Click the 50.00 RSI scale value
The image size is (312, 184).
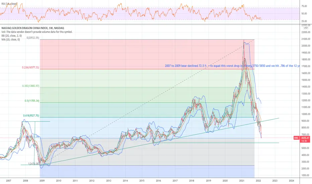click(304, 13)
